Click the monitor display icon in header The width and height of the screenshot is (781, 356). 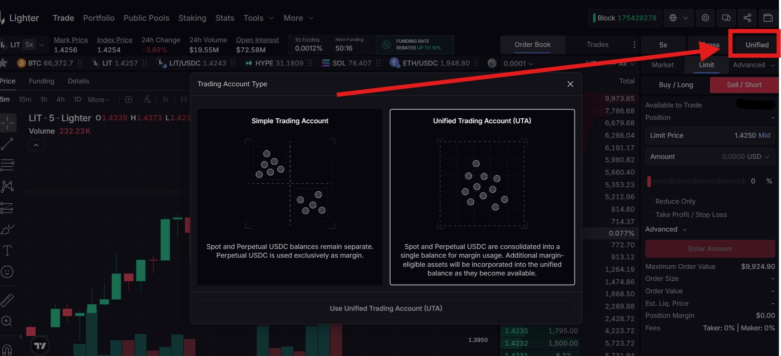tap(726, 18)
